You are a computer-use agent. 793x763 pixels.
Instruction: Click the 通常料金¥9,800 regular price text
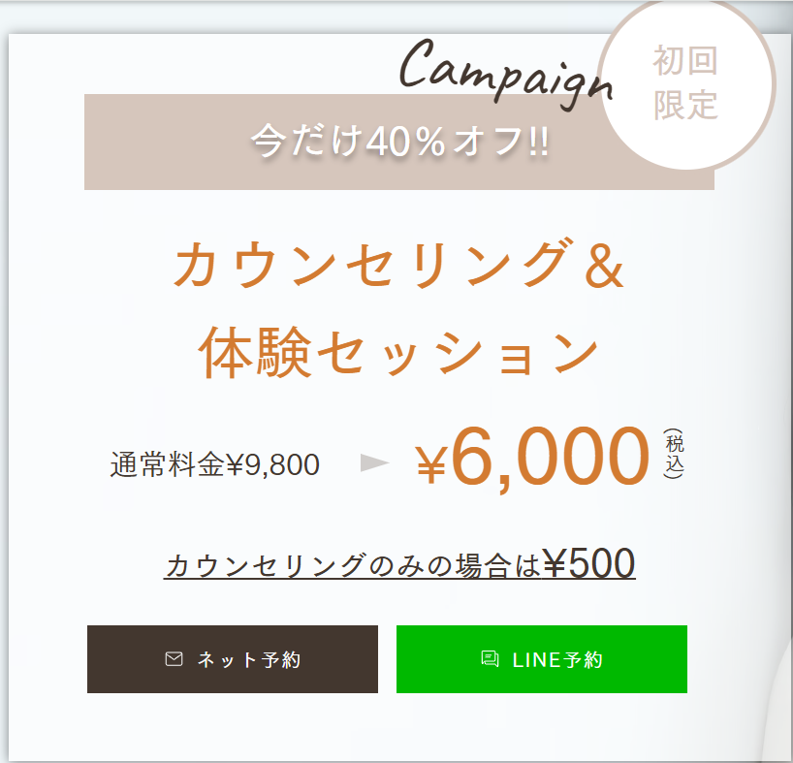tap(215, 465)
